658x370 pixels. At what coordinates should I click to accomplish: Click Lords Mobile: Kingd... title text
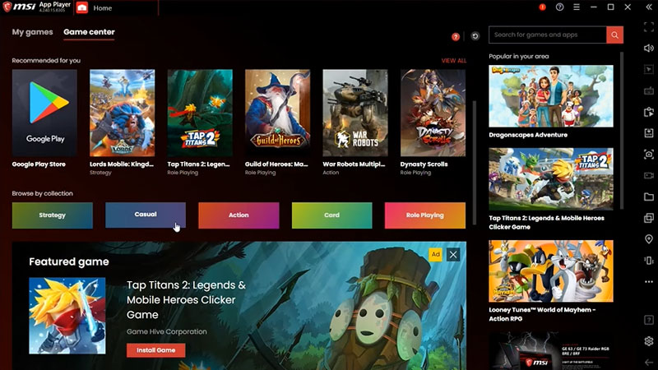point(122,164)
